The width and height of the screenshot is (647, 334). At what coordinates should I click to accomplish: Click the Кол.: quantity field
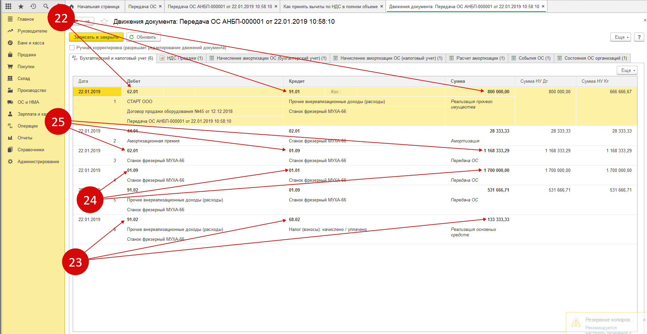click(x=341, y=92)
